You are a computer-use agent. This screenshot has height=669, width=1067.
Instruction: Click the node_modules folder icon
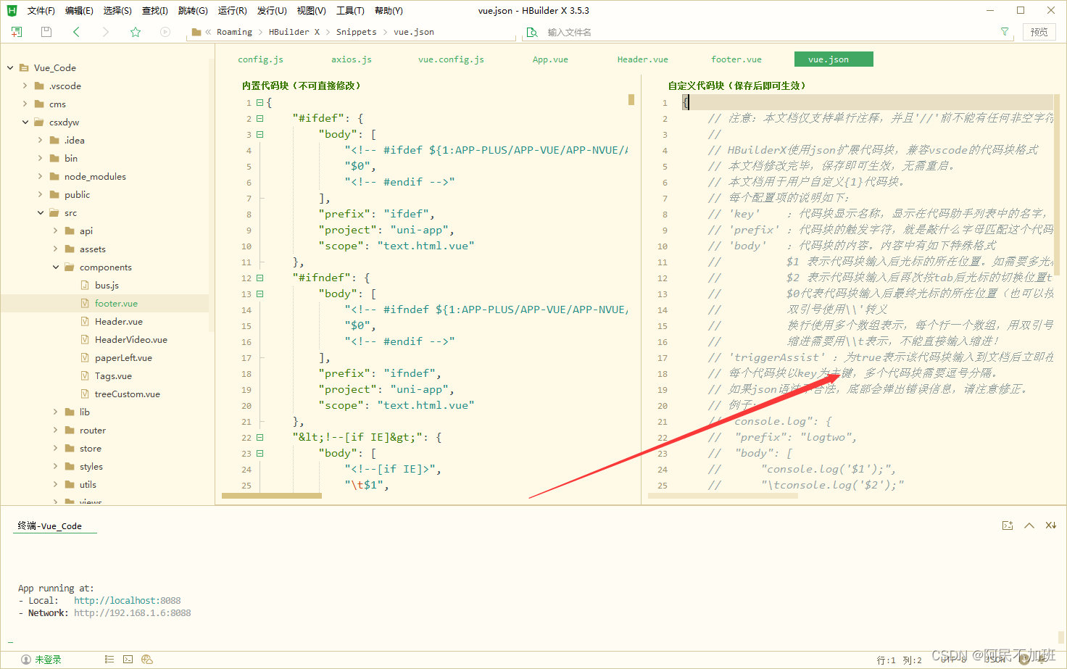54,176
